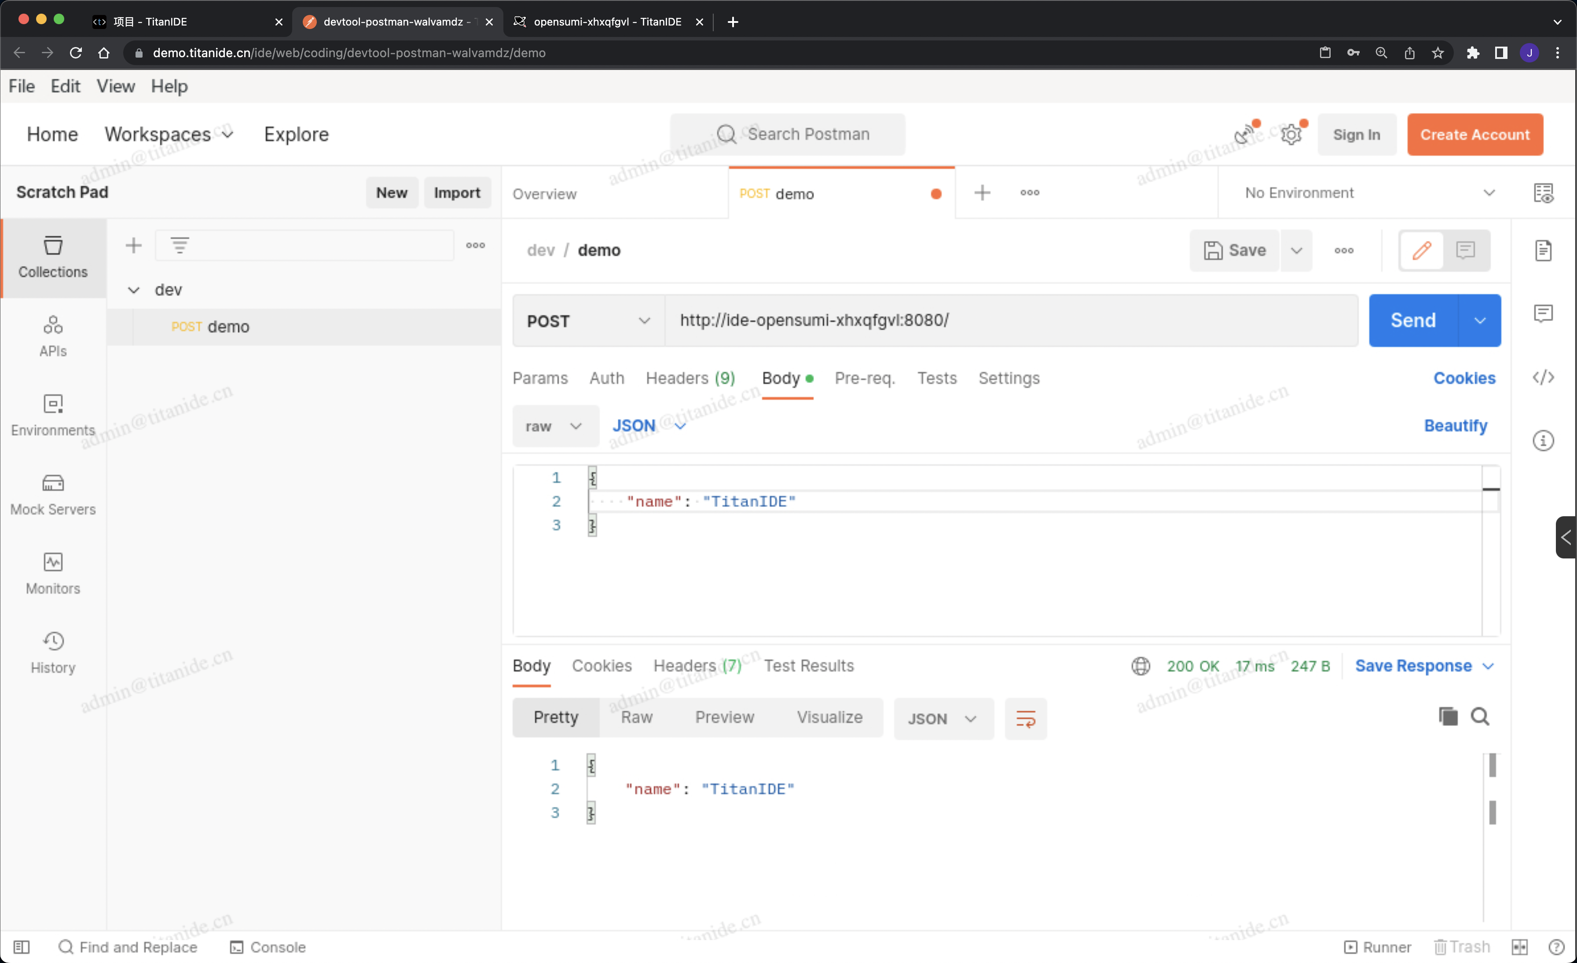The width and height of the screenshot is (1577, 963).
Task: Click the blue Send button
Action: [x=1413, y=321]
